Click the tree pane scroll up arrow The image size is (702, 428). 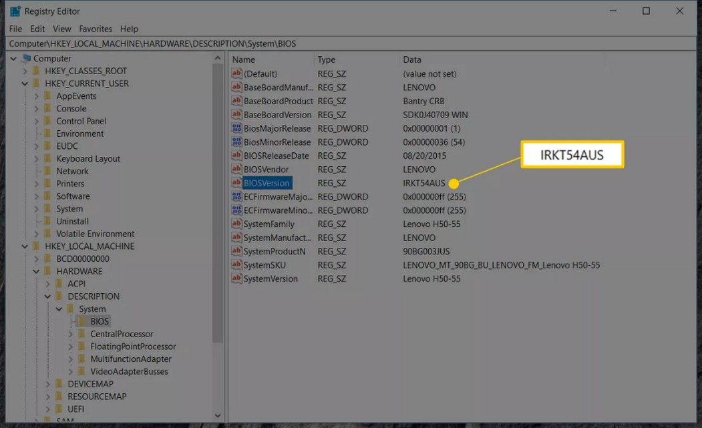point(218,58)
